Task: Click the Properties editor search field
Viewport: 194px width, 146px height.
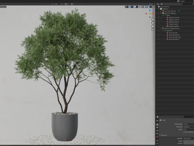Action: (x=188, y=117)
